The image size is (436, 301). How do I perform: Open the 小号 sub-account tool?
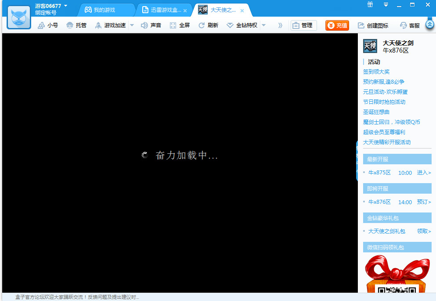[x=48, y=25]
